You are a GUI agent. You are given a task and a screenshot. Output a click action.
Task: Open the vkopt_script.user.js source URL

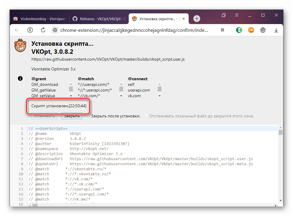point(108,59)
